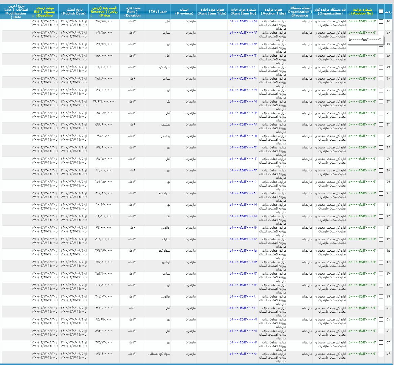Click the sort arrows beside Auction No header
Screen dimensions: 394x365
point(350,13)
